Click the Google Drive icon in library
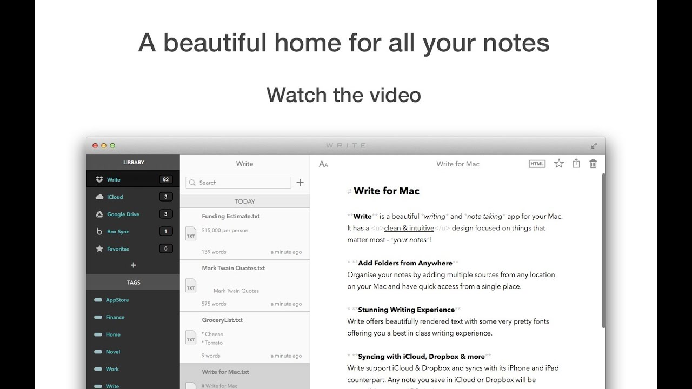Image resolution: width=692 pixels, height=389 pixels. (x=99, y=214)
